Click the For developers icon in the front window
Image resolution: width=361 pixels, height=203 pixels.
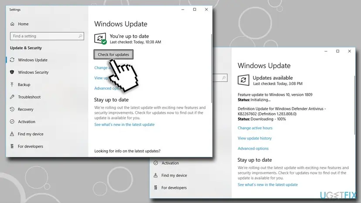[12, 146]
